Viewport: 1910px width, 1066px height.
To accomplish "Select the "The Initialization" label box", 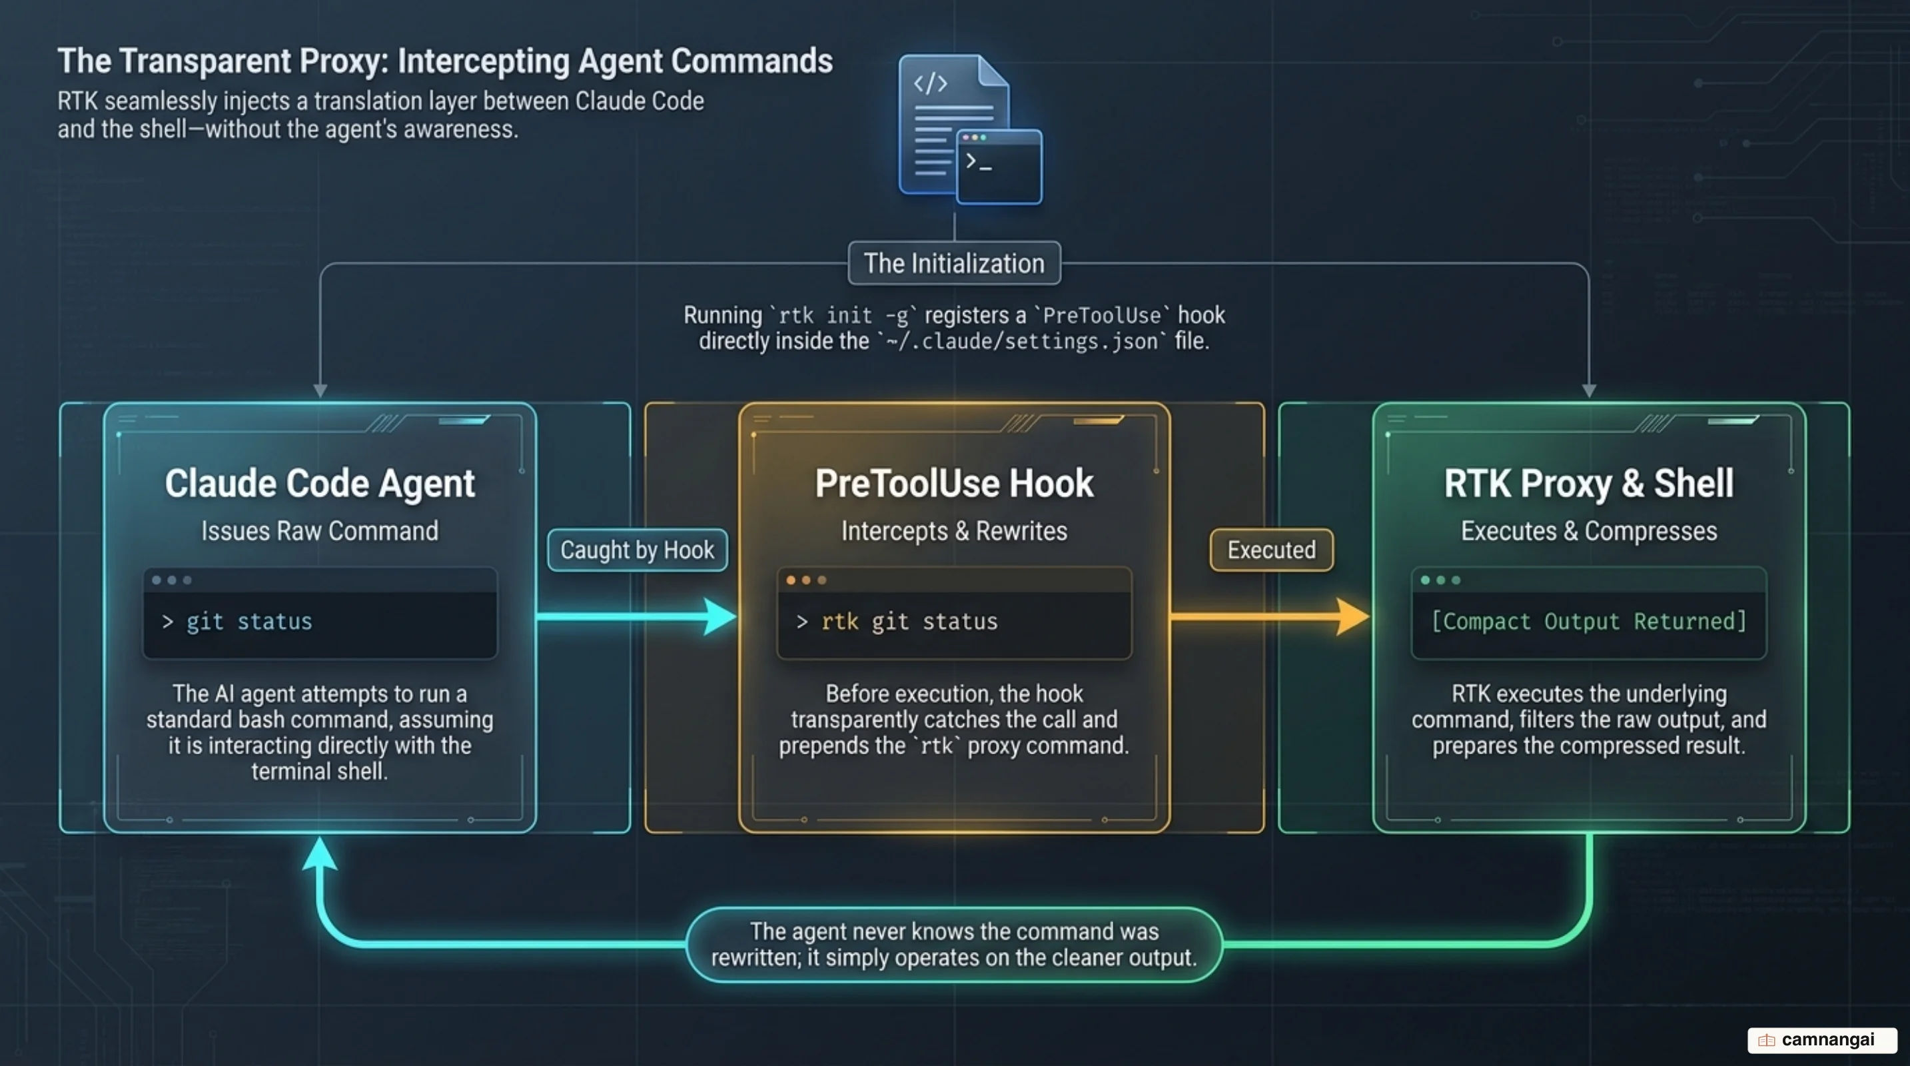I will [x=954, y=263].
